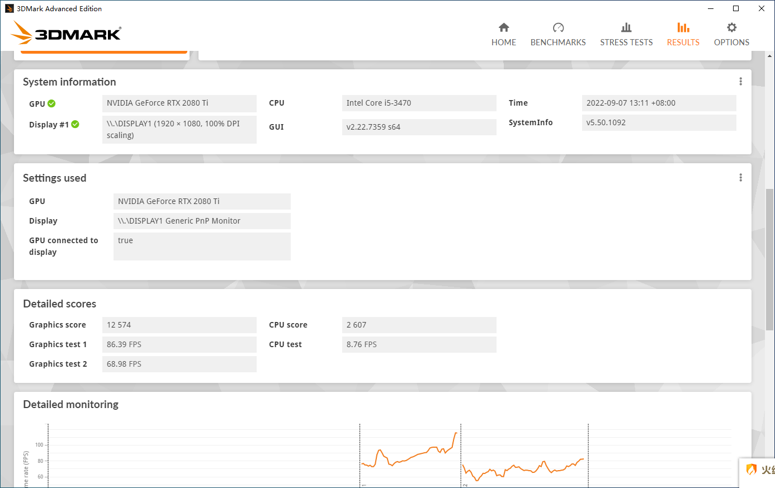
Task: Click the green check next to GPU
Action: coord(51,103)
